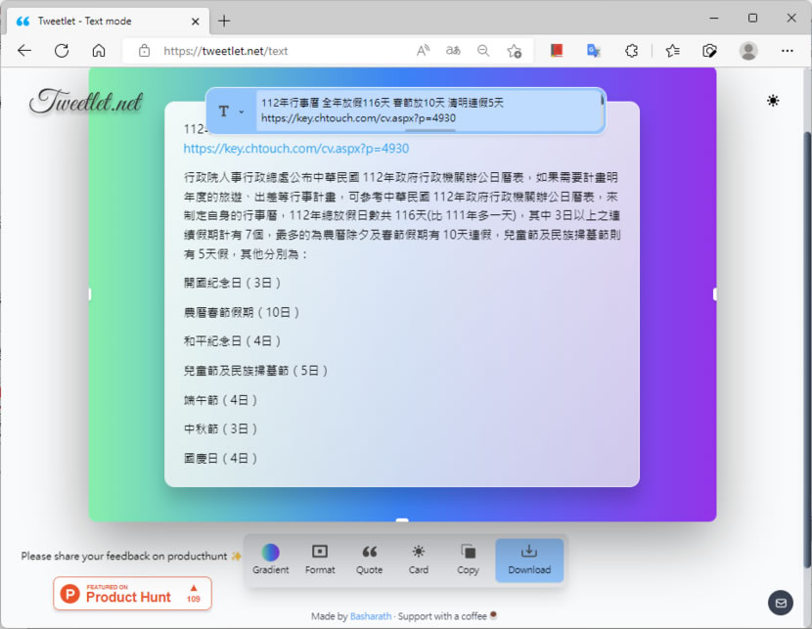Select the T text mode icon
812x629 pixels.
pyautogui.click(x=224, y=112)
